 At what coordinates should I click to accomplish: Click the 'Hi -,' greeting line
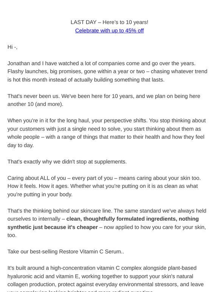[12, 47]
